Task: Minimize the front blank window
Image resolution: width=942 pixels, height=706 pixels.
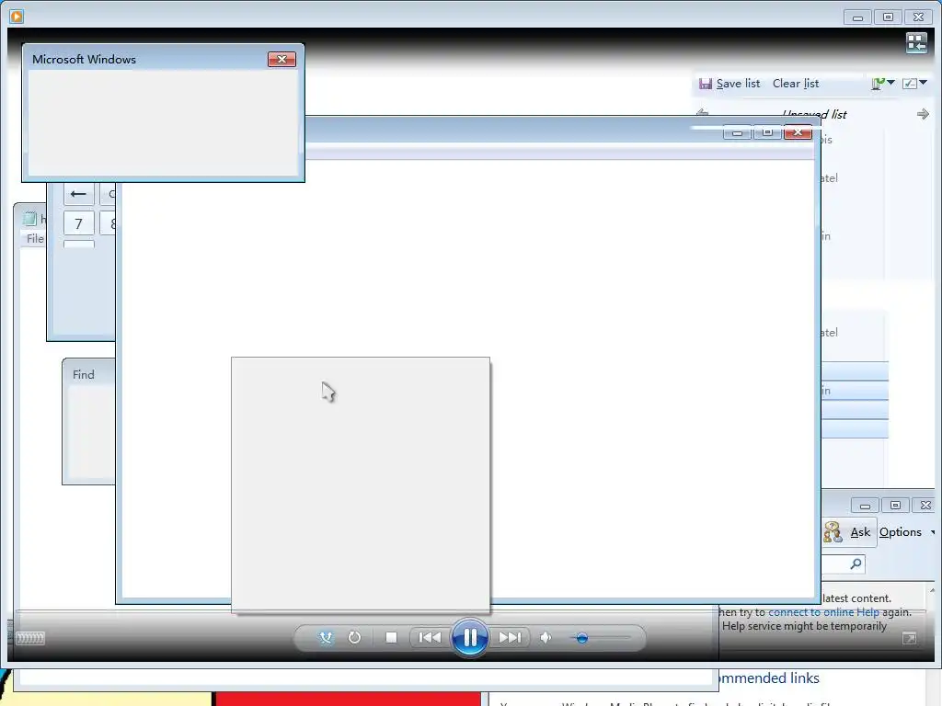Action: pyautogui.click(x=737, y=132)
